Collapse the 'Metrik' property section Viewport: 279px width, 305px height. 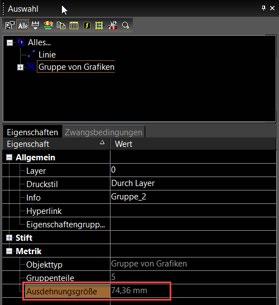tap(9, 251)
